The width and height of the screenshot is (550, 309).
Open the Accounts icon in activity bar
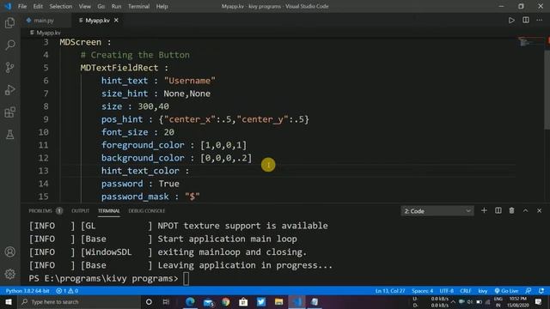click(x=9, y=251)
